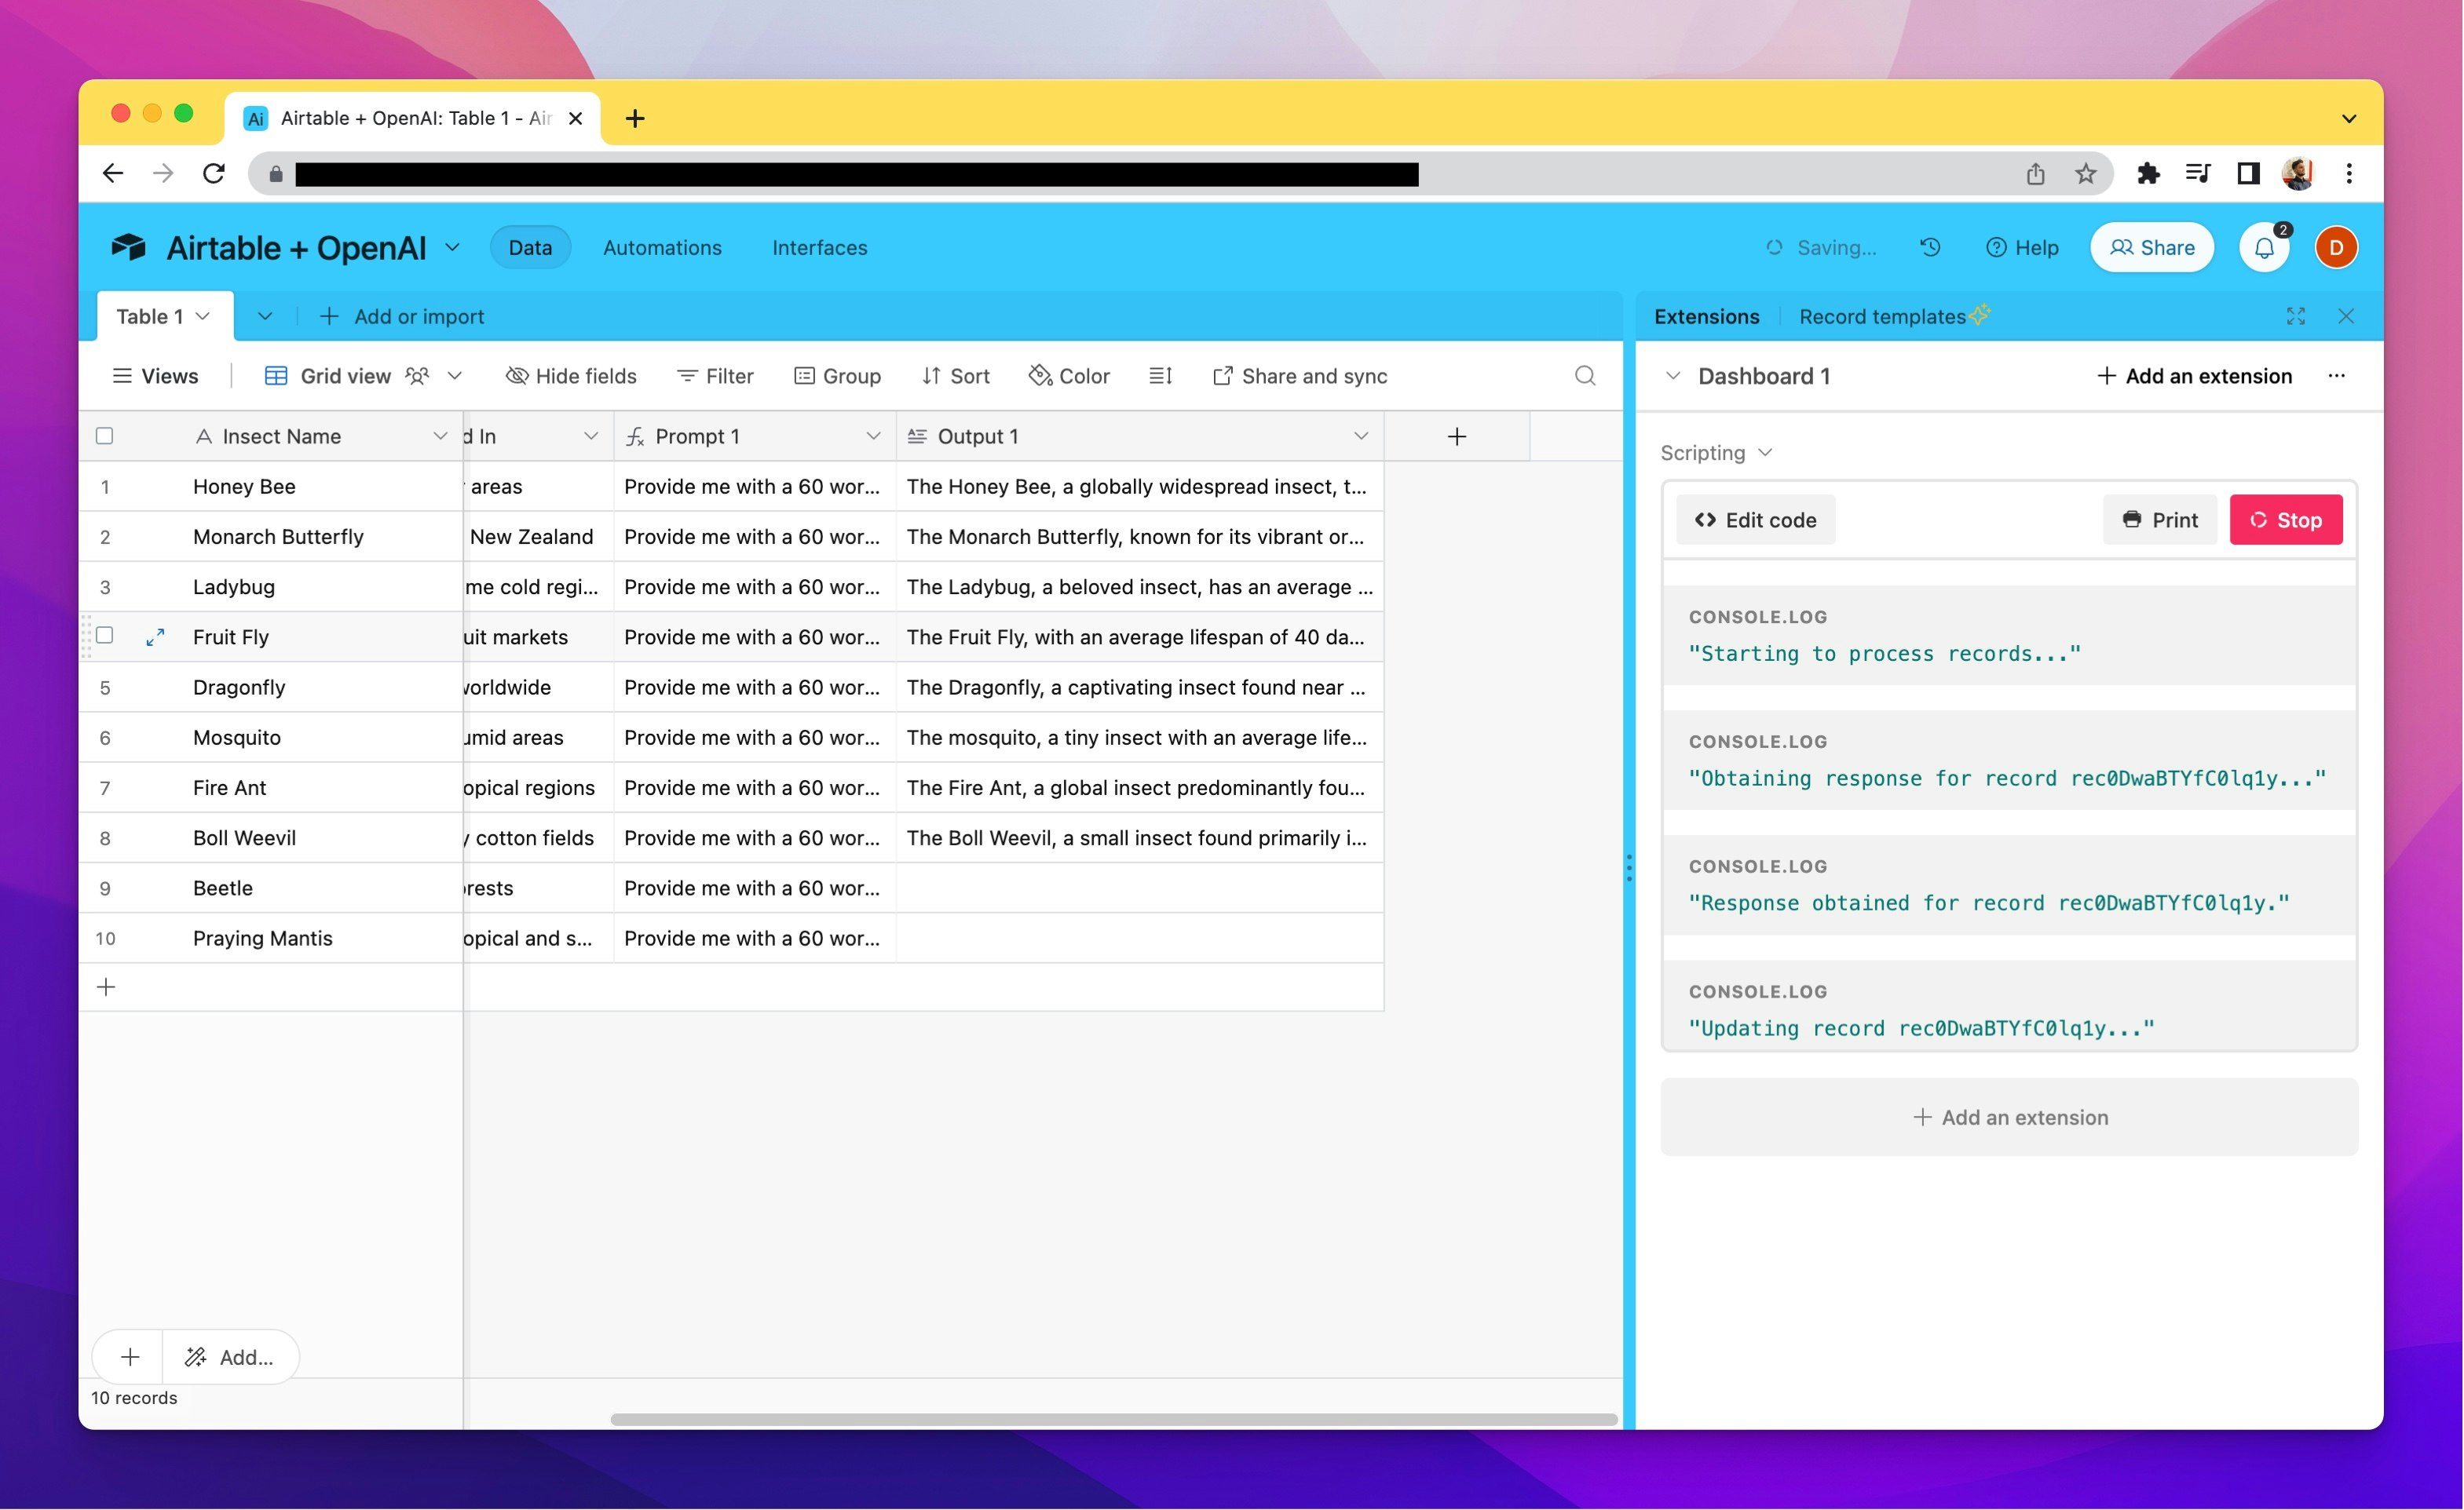
Task: Open notifications bell icon
Action: pyautogui.click(x=2264, y=248)
